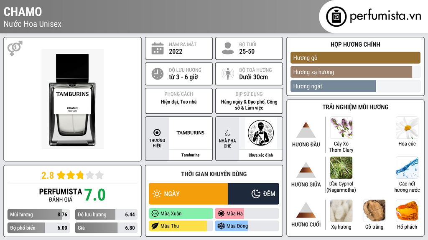This screenshot has height=240, width=428.
Task: Click the Dịp sử dụng occasion text
Action: coord(249,105)
